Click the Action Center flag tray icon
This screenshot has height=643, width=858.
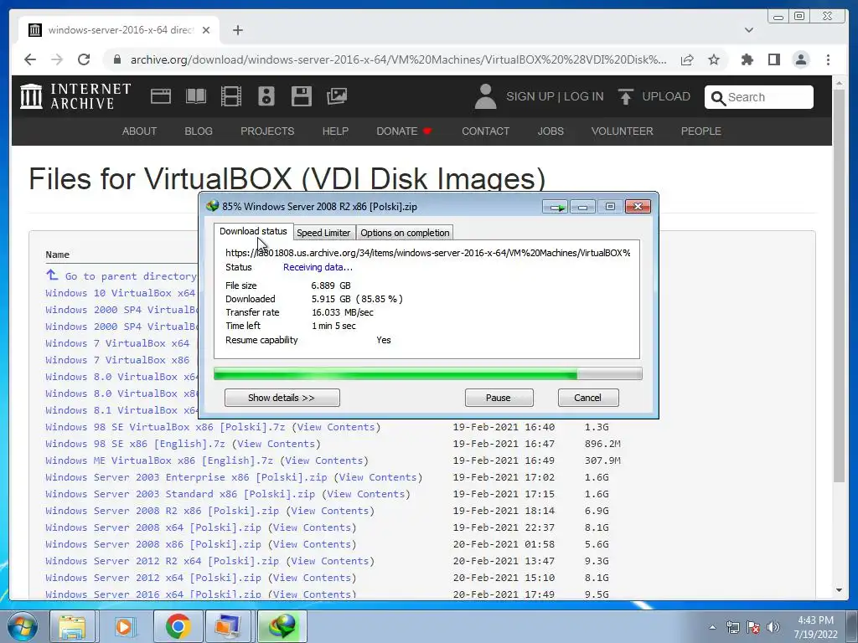coord(753,627)
